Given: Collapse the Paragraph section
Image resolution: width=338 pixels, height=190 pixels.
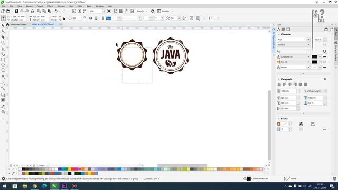Looking at the screenshot, I should [x=279, y=79].
